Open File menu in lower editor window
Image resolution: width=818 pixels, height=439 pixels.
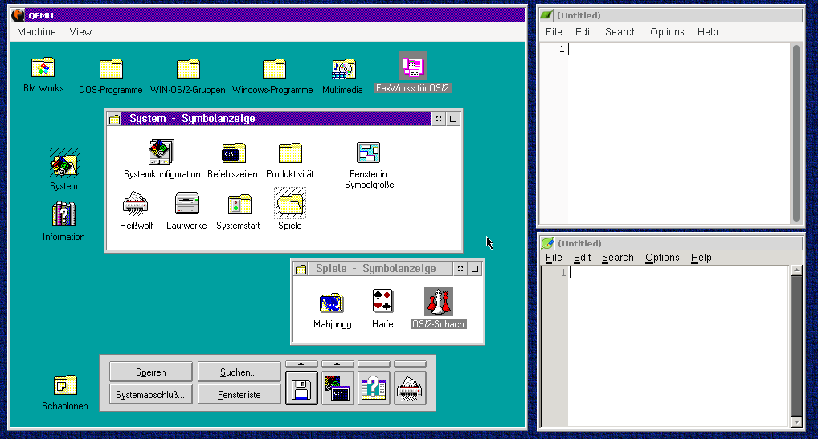pyautogui.click(x=554, y=258)
